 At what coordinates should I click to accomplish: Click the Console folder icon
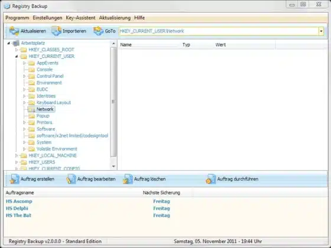[31, 70]
